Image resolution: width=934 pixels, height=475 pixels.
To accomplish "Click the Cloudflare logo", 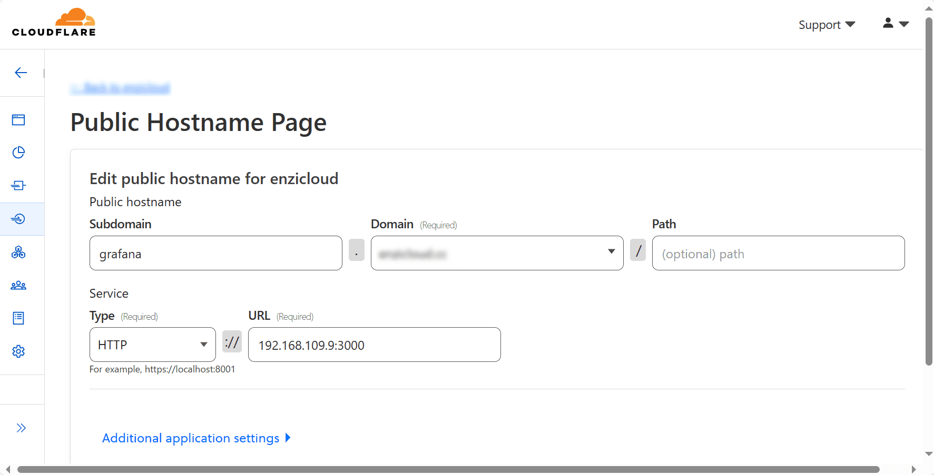I will (x=54, y=23).
